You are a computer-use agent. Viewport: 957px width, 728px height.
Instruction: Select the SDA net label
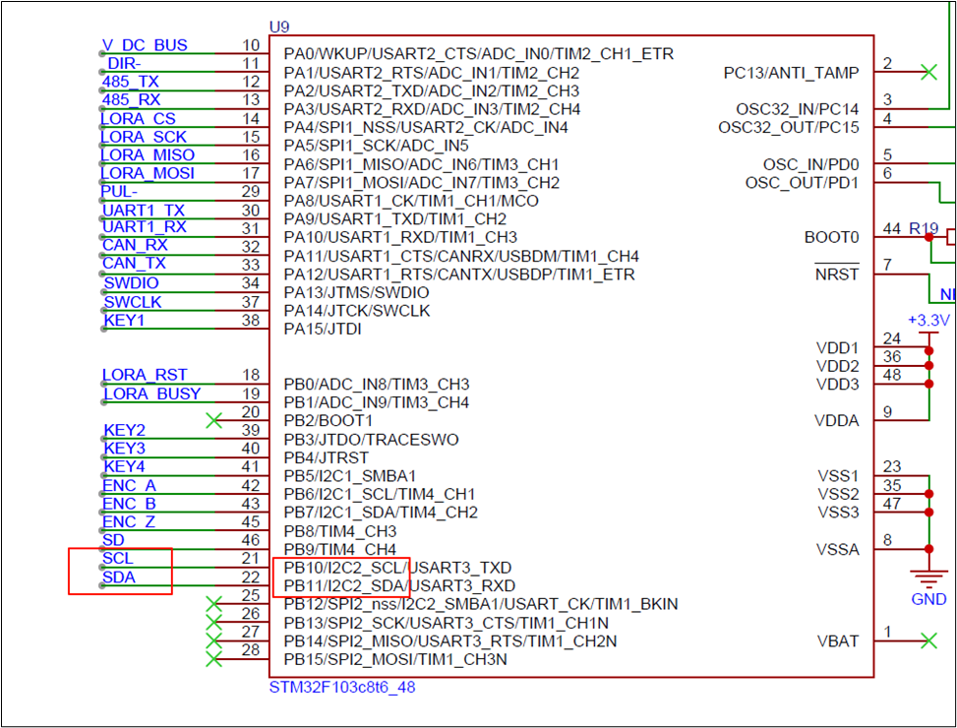pos(118,577)
